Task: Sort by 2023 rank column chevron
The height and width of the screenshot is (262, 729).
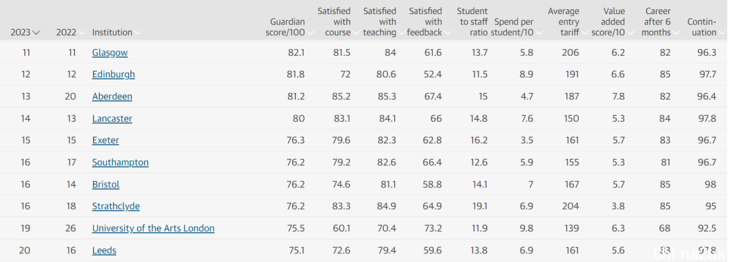Action: coord(36,33)
